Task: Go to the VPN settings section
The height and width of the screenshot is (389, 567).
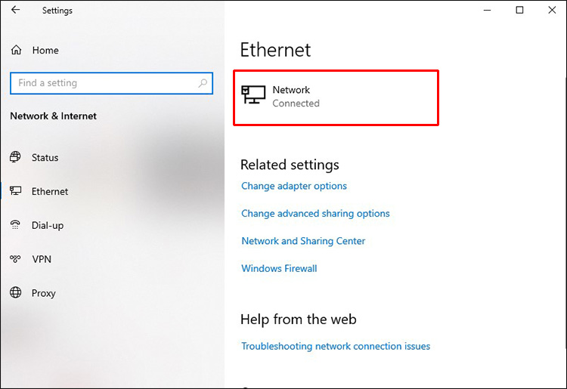Action: click(x=42, y=259)
